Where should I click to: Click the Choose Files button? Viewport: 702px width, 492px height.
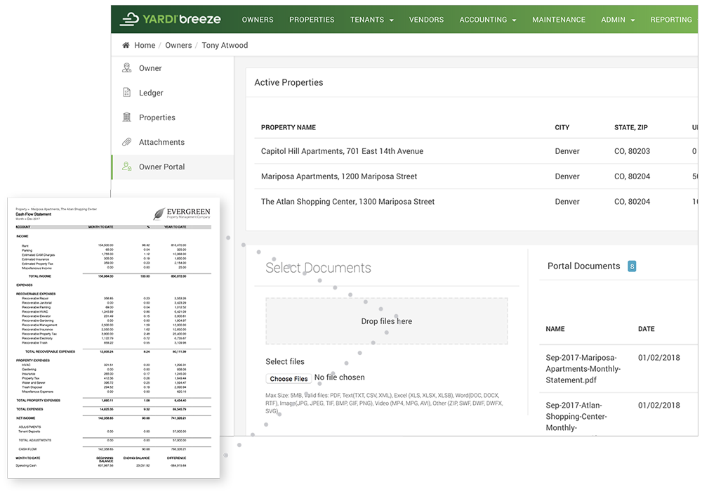point(289,378)
